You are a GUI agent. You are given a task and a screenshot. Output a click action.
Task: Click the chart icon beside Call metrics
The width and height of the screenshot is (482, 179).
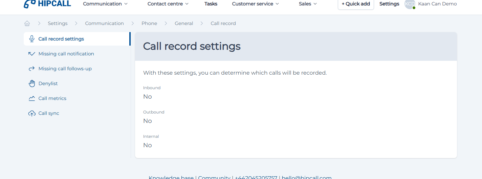(32, 98)
